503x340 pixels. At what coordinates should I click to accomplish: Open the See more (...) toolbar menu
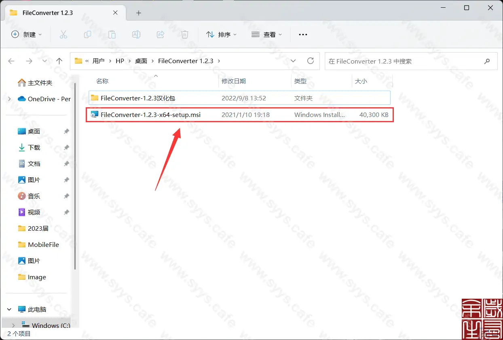pos(302,34)
